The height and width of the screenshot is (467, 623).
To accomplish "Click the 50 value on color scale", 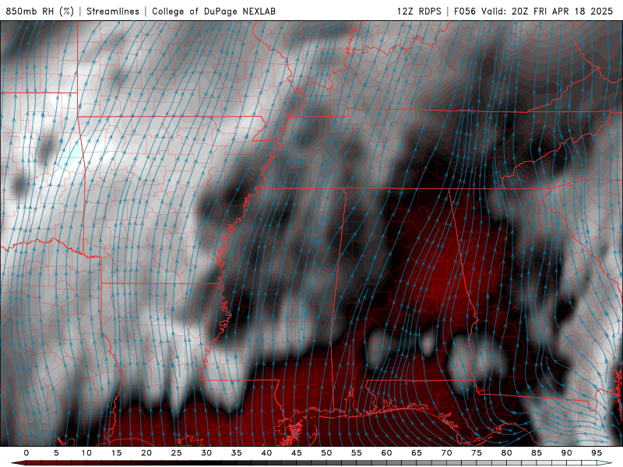I will (326, 453).
